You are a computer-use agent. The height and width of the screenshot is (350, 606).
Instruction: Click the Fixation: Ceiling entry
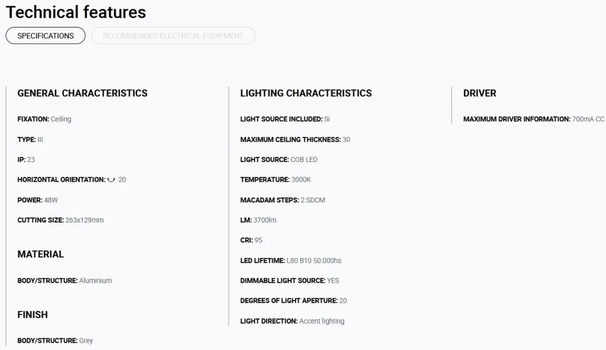44,119
